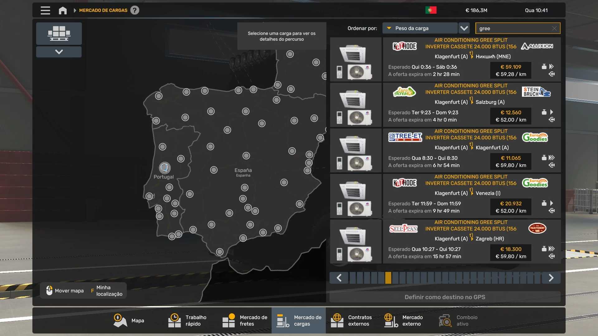This screenshot has width=598, height=336.
Task: Click the gree search input field
Action: coord(514,28)
